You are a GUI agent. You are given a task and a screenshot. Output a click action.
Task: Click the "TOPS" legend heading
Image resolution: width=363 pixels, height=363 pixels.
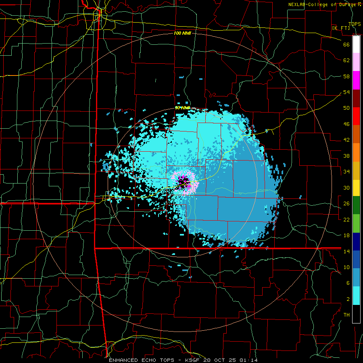[355, 24]
